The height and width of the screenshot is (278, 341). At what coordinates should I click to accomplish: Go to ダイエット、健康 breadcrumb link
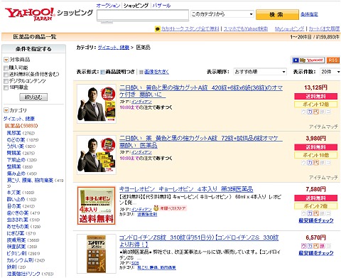tap(114, 48)
